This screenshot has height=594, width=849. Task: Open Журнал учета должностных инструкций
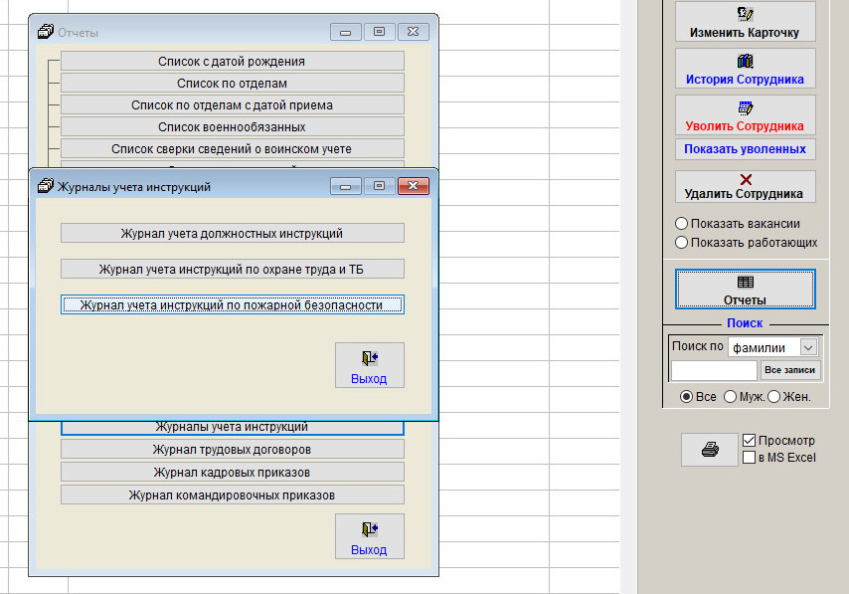pyautogui.click(x=233, y=233)
